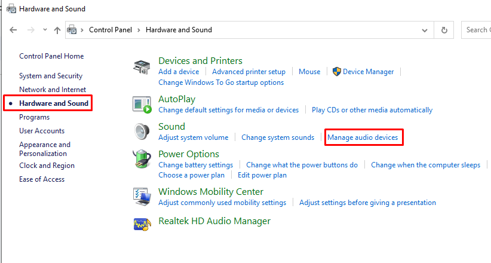Open the recent locations dropdown arrow
491x263 pixels.
(45, 30)
